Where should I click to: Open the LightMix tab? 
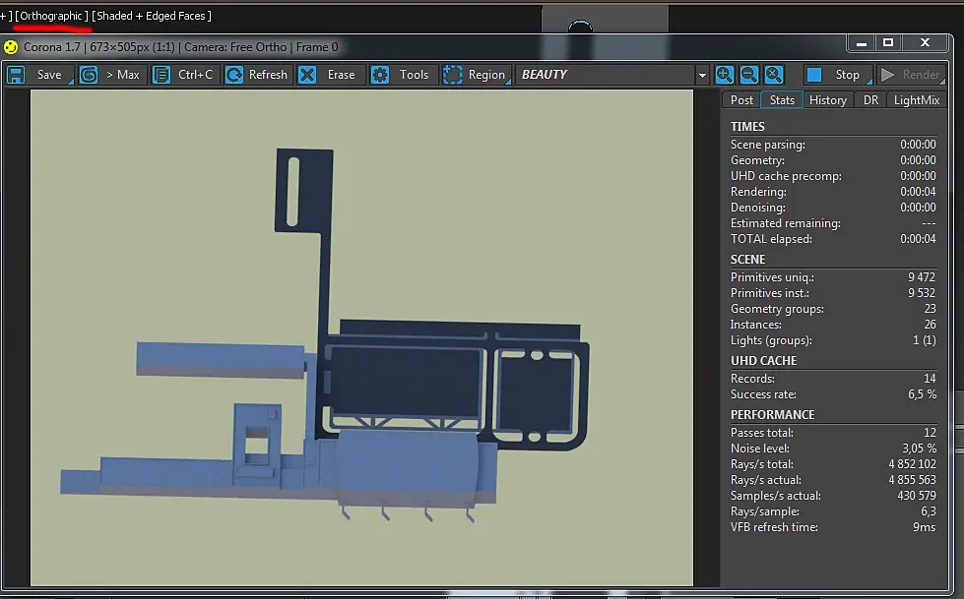[x=916, y=100]
